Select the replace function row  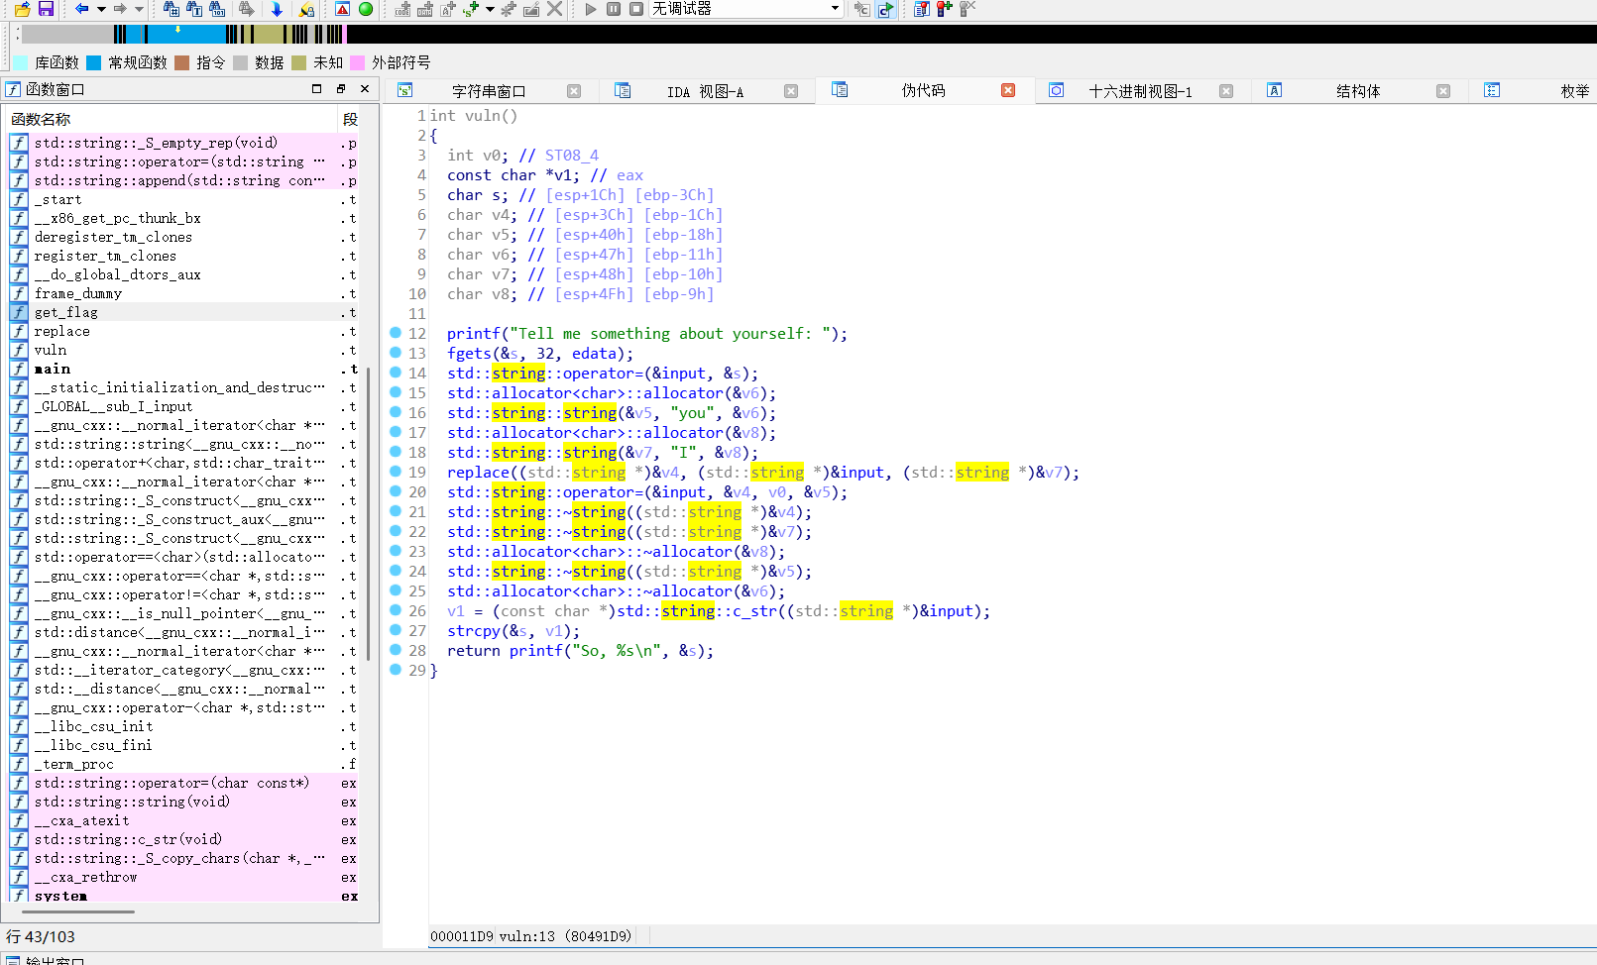(185, 331)
